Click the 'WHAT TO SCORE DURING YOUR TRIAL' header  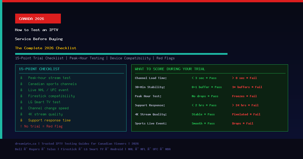tap(170, 69)
